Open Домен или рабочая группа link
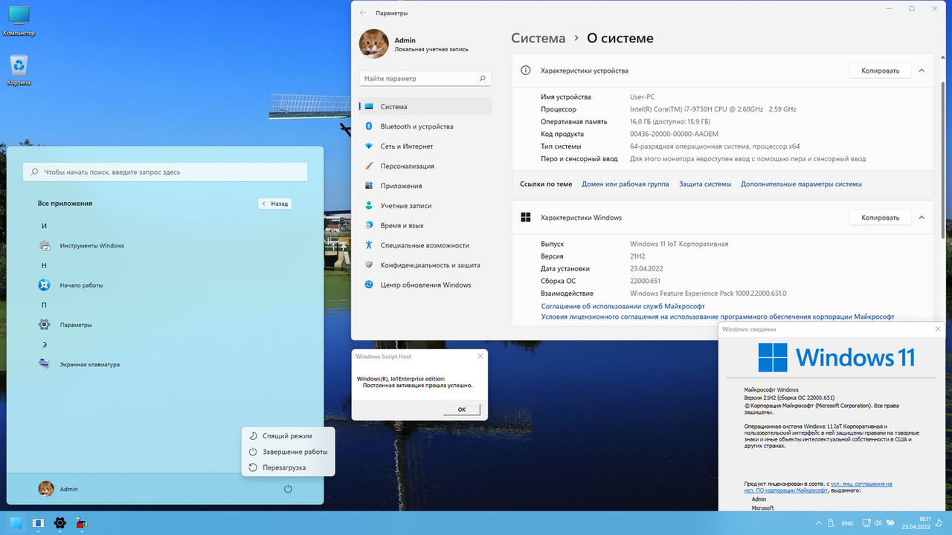Image resolution: width=952 pixels, height=535 pixels. pyautogui.click(x=625, y=184)
